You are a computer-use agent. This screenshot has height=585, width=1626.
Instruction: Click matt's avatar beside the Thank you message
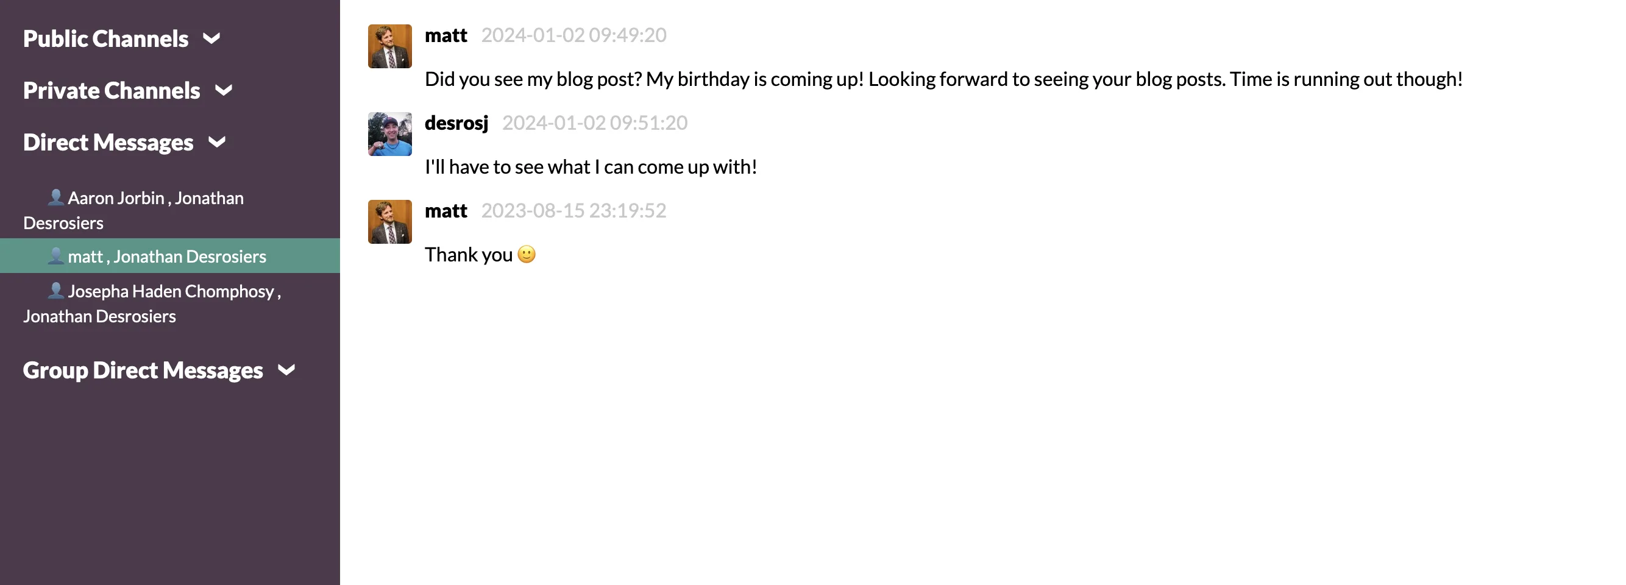coord(389,221)
